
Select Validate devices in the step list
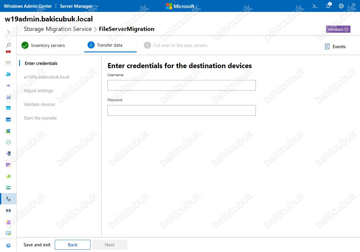coord(40,104)
